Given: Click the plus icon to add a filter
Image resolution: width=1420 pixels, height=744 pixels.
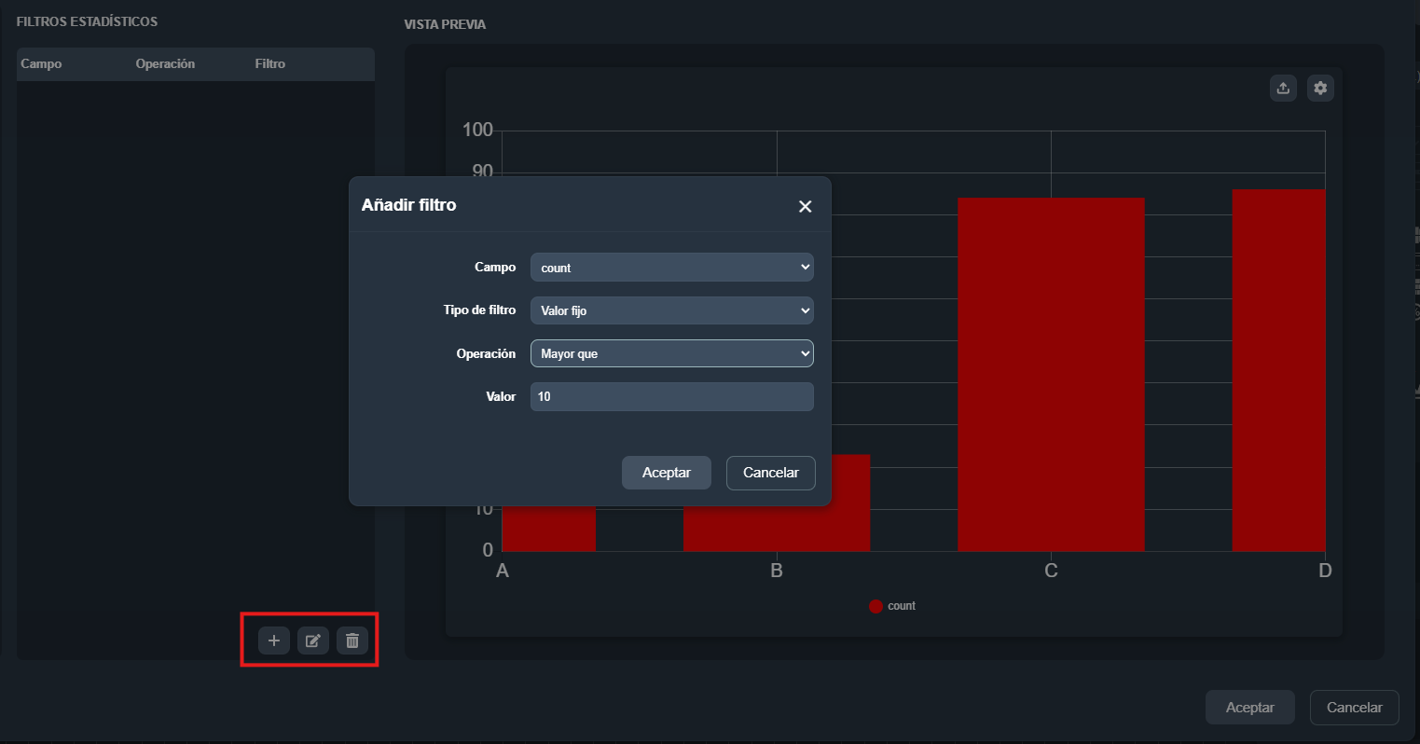Looking at the screenshot, I should 274,641.
